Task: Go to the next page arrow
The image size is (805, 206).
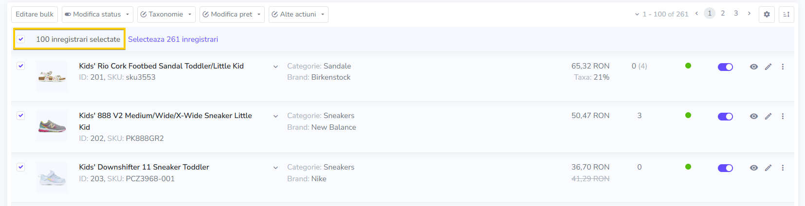Action: [749, 14]
